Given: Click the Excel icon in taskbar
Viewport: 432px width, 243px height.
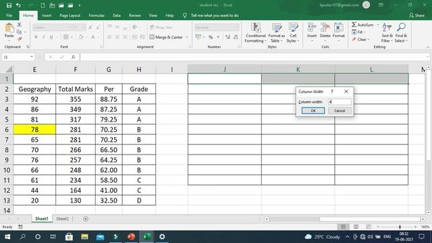Looking at the screenshot, I should click(x=146, y=237).
